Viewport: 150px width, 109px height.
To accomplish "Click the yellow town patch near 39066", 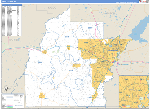I will point(45,52).
